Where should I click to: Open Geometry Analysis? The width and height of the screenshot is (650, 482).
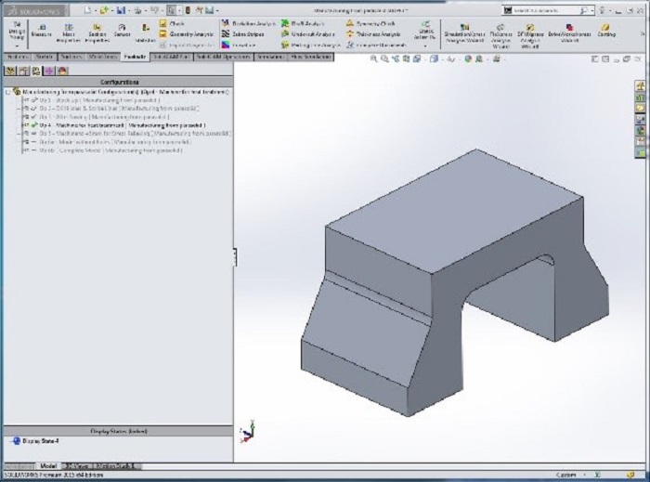pyautogui.click(x=187, y=33)
